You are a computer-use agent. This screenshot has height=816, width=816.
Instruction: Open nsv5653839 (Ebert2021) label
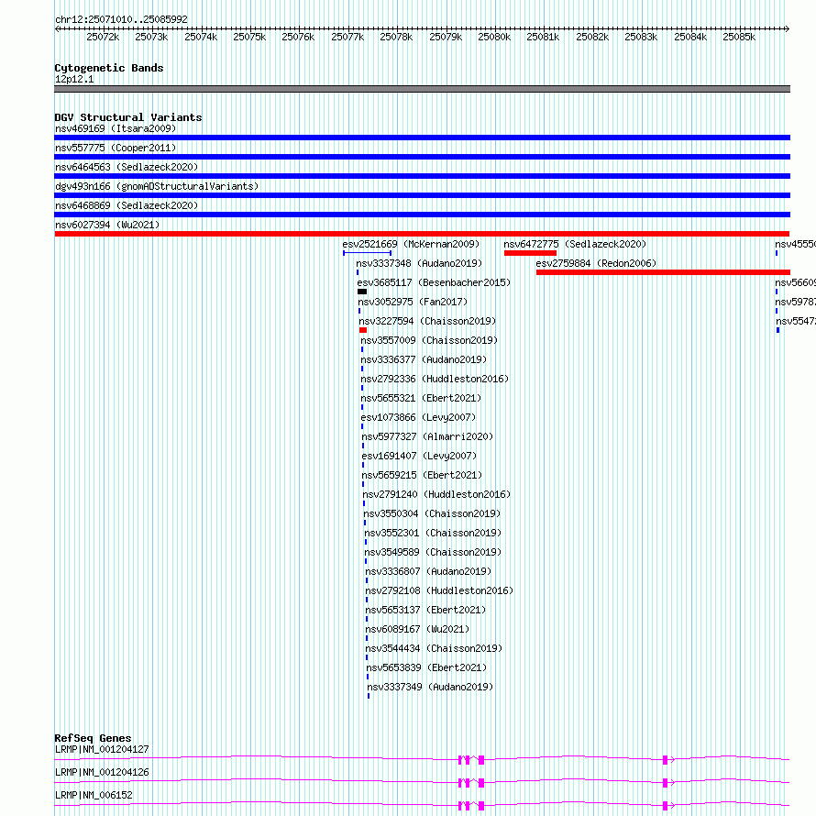[x=426, y=667]
